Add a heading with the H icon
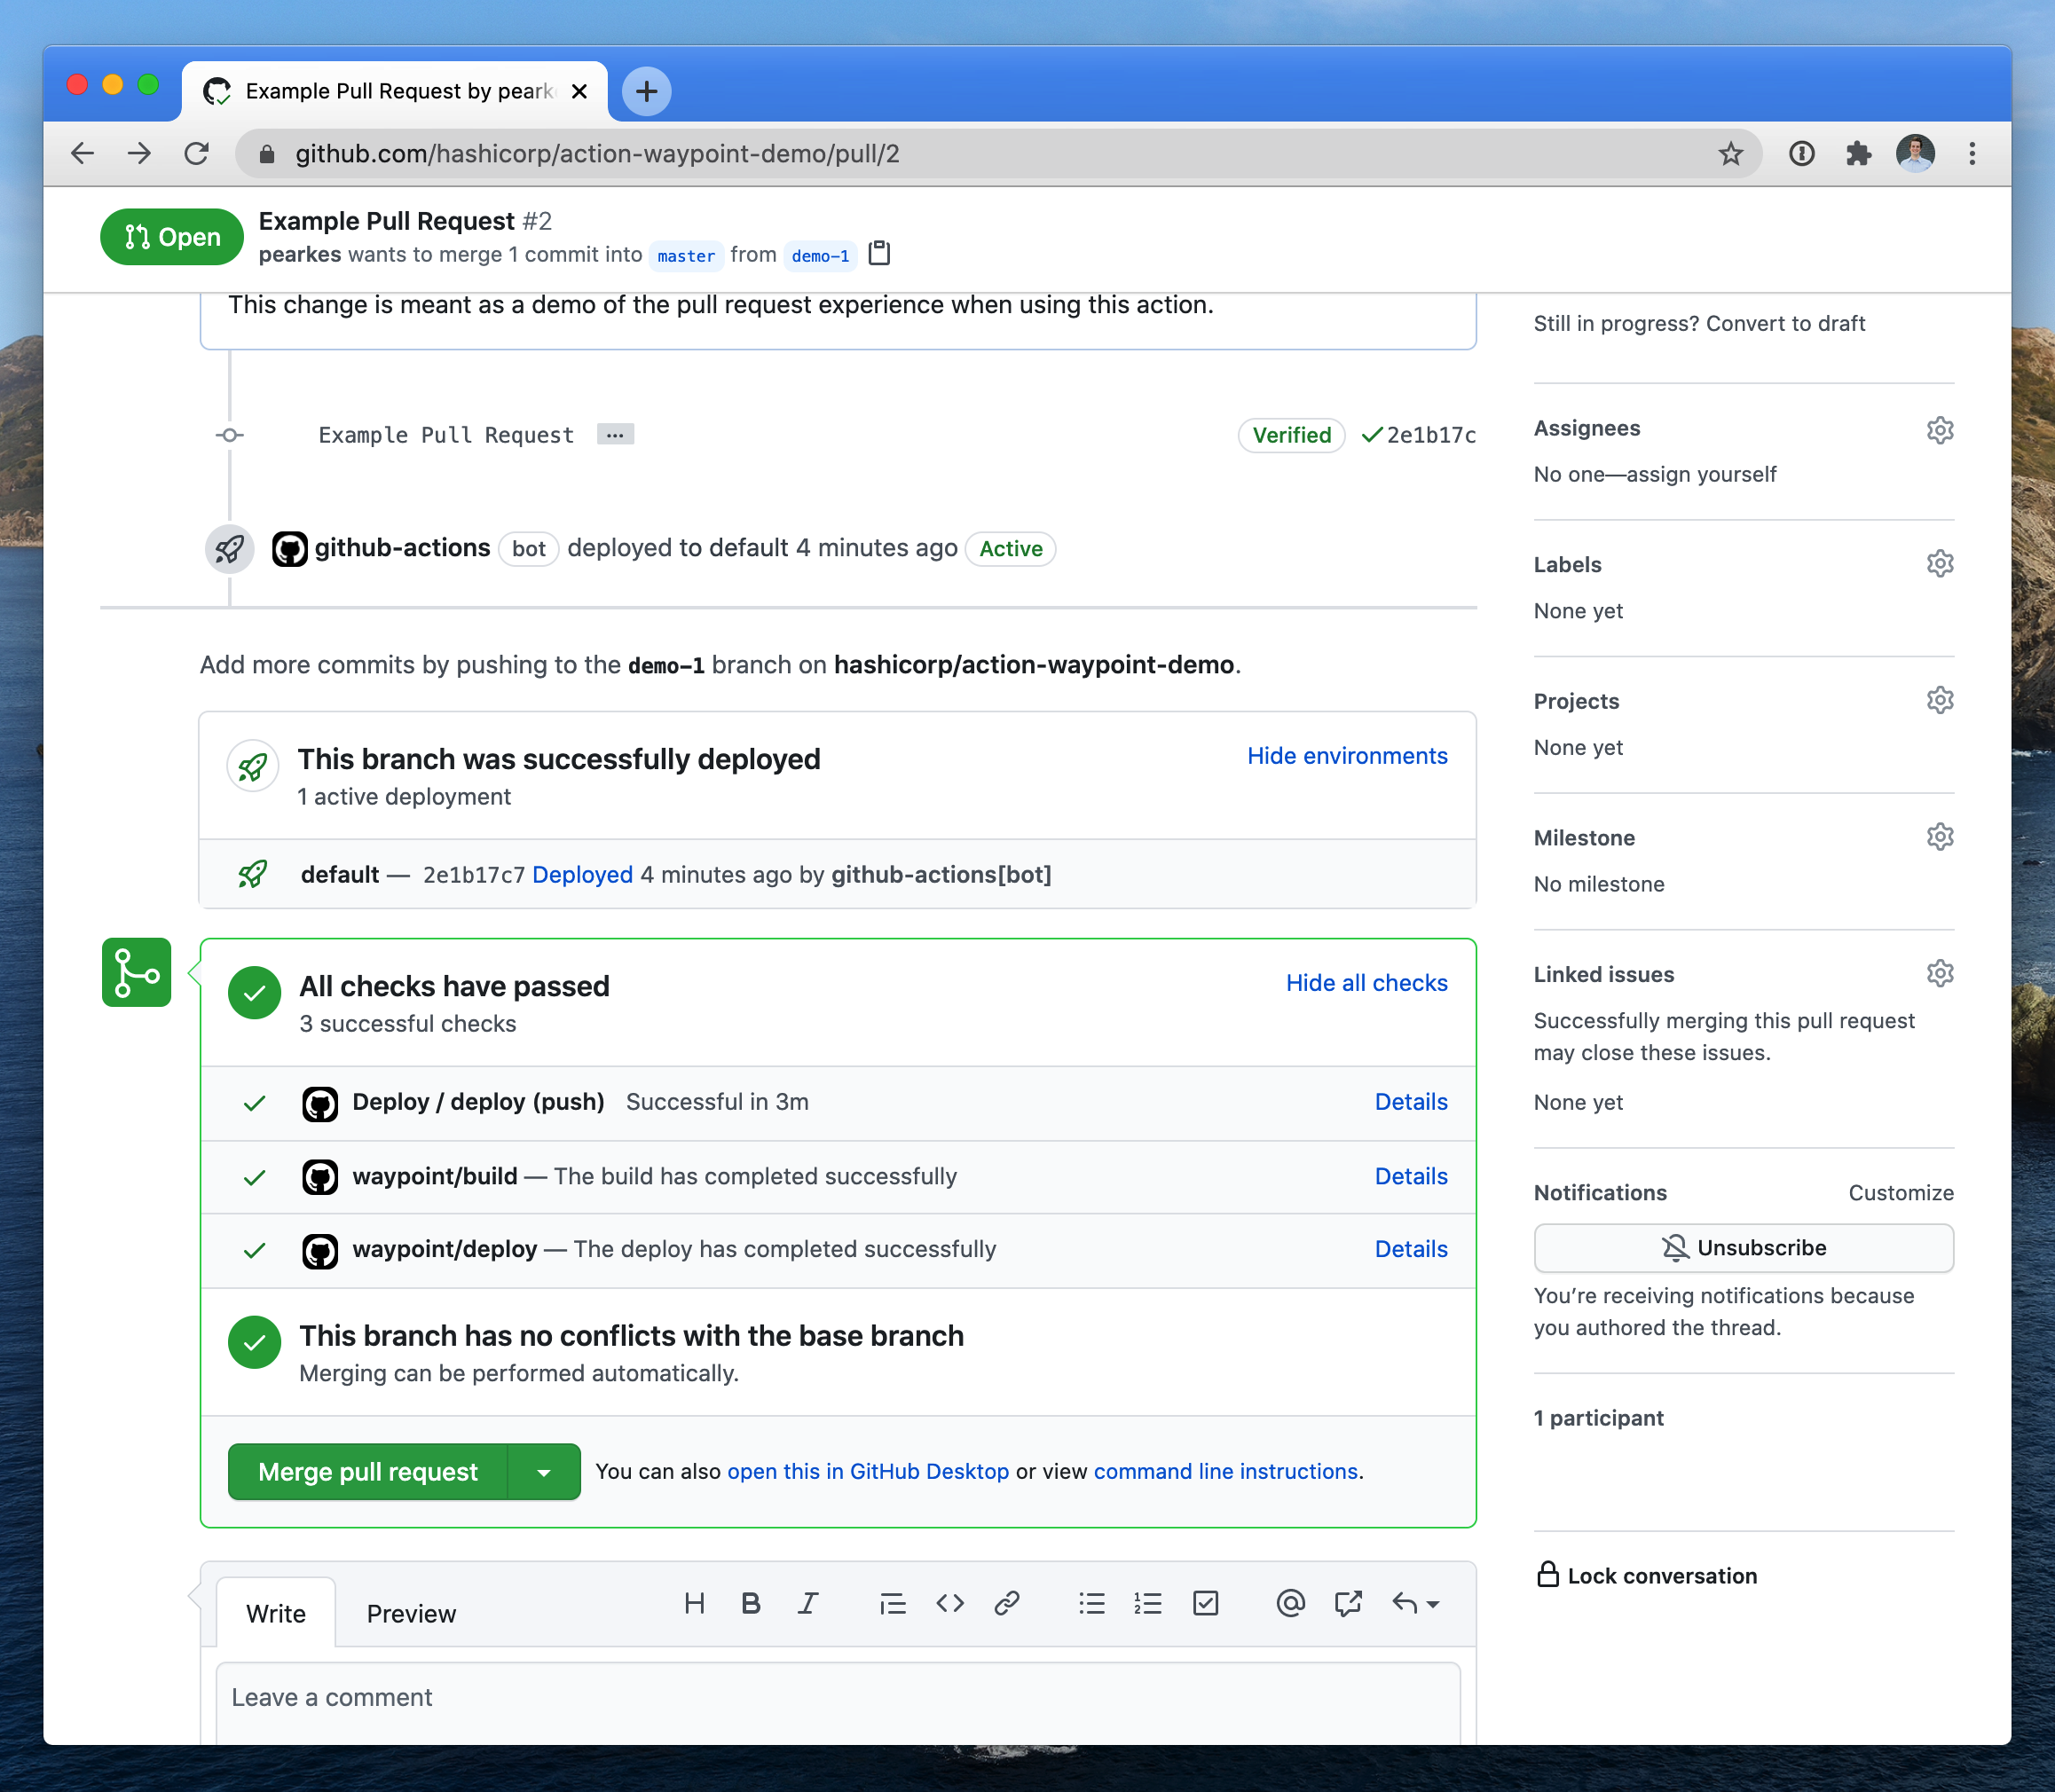The height and width of the screenshot is (1792, 2055). (x=694, y=1604)
